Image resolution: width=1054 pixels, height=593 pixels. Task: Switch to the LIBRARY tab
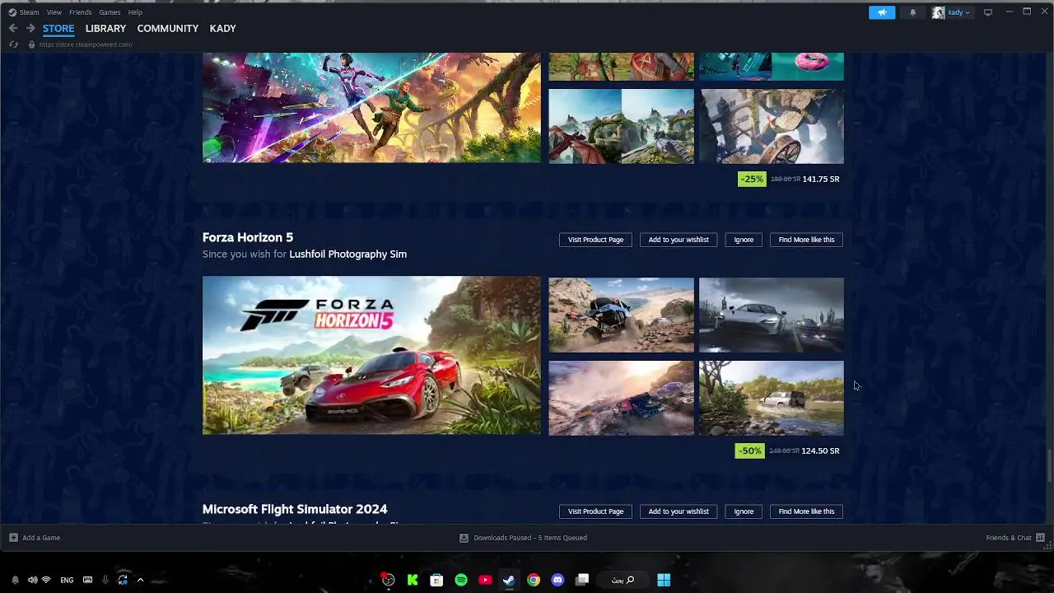[x=105, y=28]
